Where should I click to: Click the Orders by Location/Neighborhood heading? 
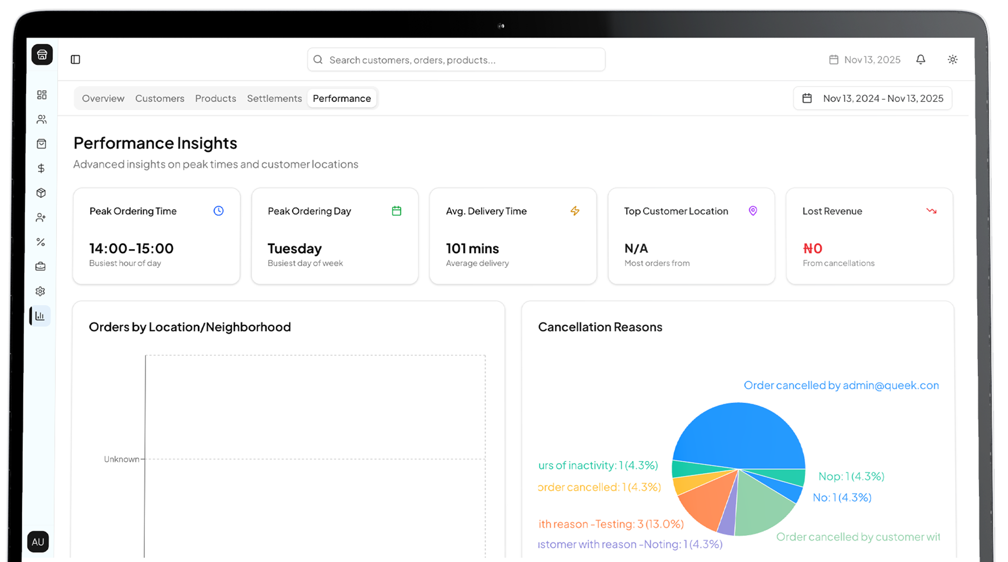pyautogui.click(x=190, y=327)
